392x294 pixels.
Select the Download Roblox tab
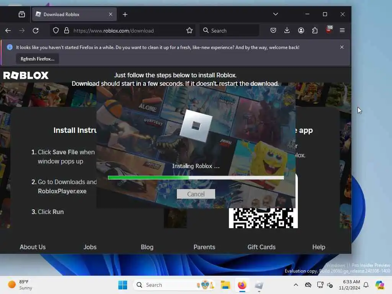coord(74,14)
